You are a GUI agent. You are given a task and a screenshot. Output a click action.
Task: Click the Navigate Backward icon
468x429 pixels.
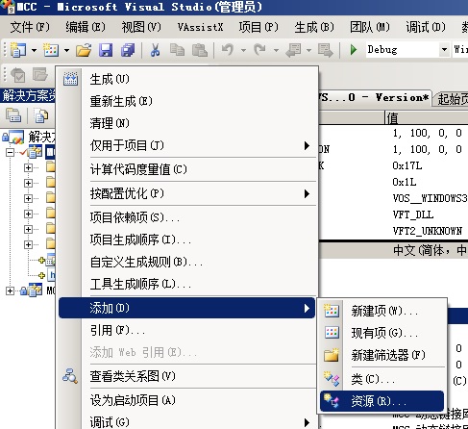click(293, 50)
